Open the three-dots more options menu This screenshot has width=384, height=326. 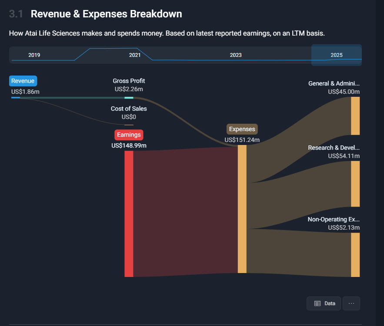click(x=351, y=303)
